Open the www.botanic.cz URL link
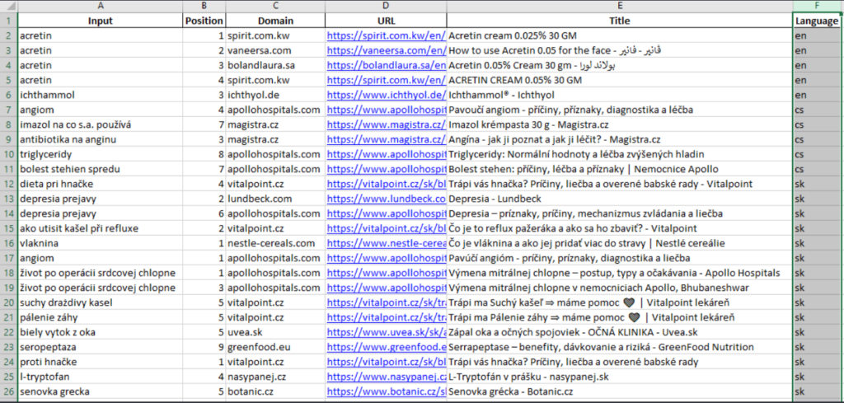This screenshot has height=403, width=844. coord(386,391)
